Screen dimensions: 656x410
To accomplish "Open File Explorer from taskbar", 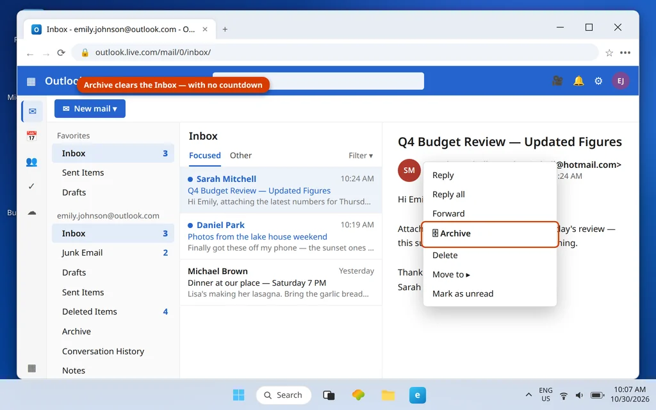I will 388,395.
